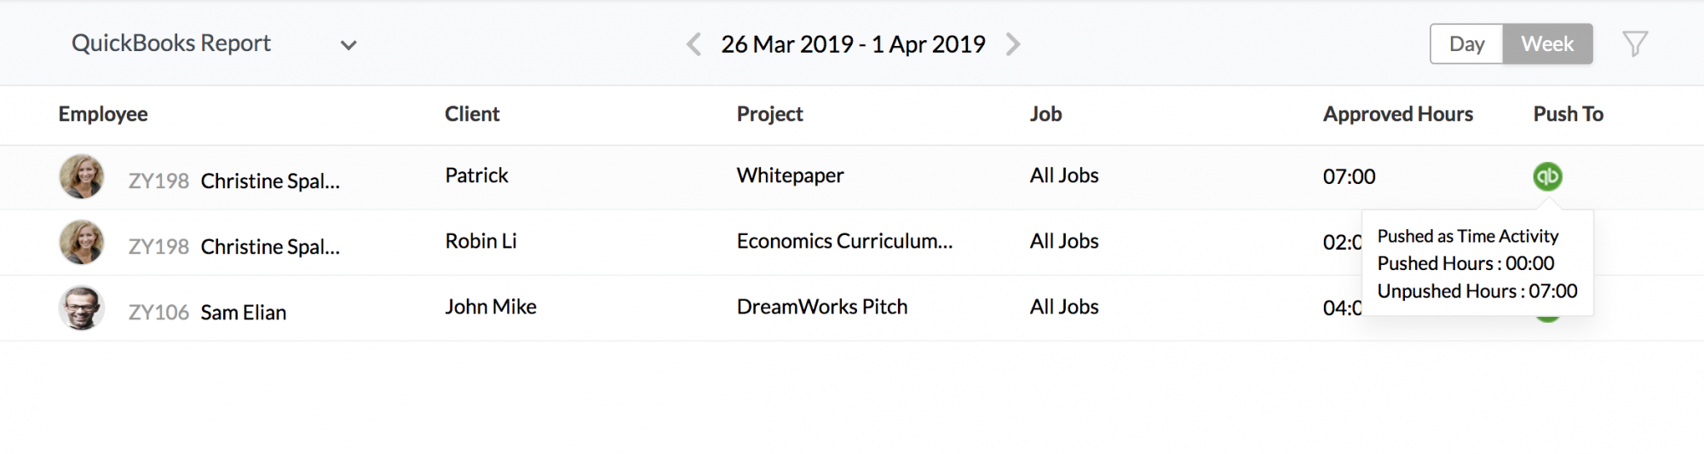Click the QuickBooks push icon for Whitepaper row
The image size is (1704, 454).
click(x=1547, y=176)
